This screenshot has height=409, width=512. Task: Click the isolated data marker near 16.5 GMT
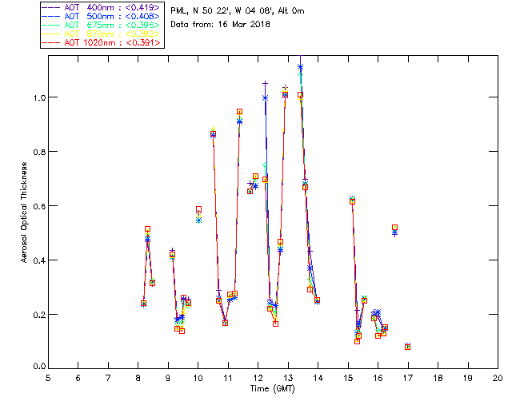click(394, 228)
